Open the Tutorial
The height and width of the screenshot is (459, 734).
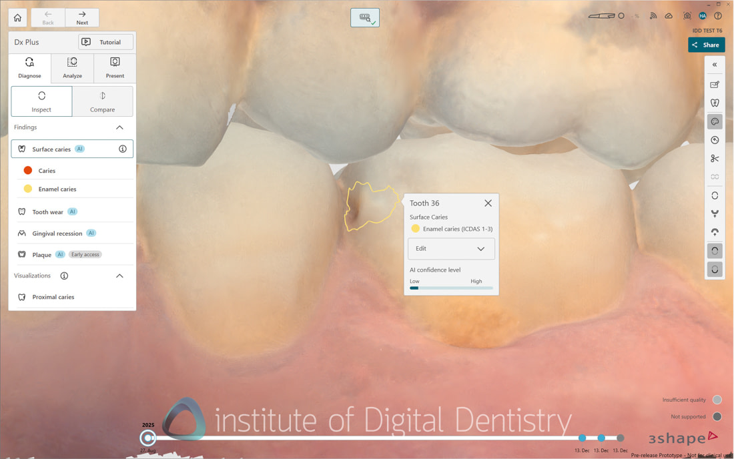click(x=105, y=41)
